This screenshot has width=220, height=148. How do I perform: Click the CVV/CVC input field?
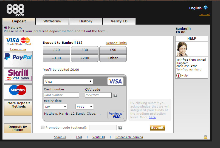coord(98,95)
